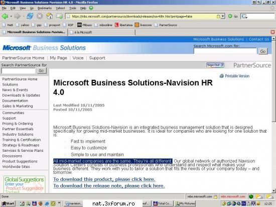Viewport: 276px width, 207px height.
Task: Click Go next to PartnerSource search
Action: [41, 70]
